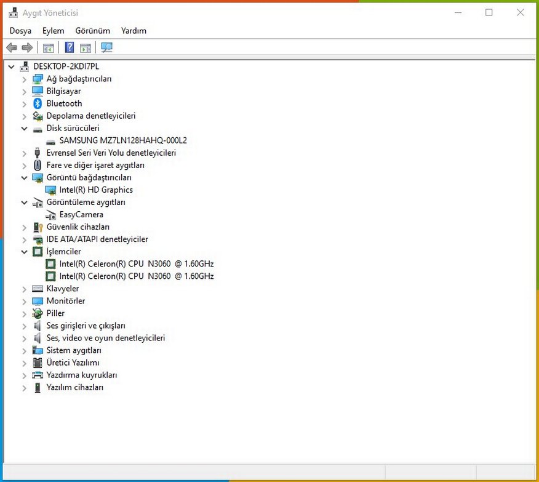539x482 pixels.
Task: Click the Back navigation arrow icon
Action: (11, 47)
